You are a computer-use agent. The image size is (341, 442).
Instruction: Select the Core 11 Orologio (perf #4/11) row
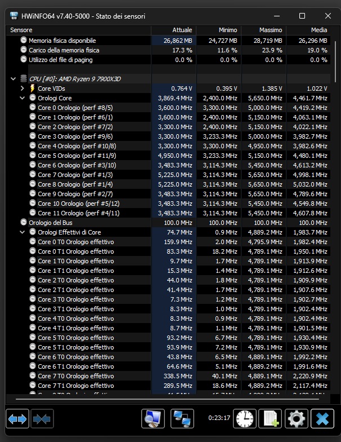[x=168, y=213]
